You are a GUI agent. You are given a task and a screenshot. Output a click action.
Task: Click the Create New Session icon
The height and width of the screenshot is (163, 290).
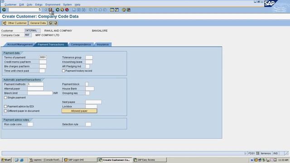[x=112, y=10]
